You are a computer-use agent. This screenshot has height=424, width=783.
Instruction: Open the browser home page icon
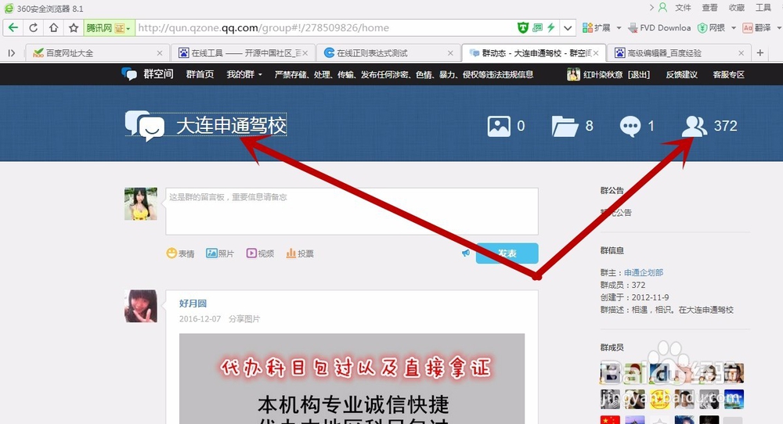click(53, 28)
